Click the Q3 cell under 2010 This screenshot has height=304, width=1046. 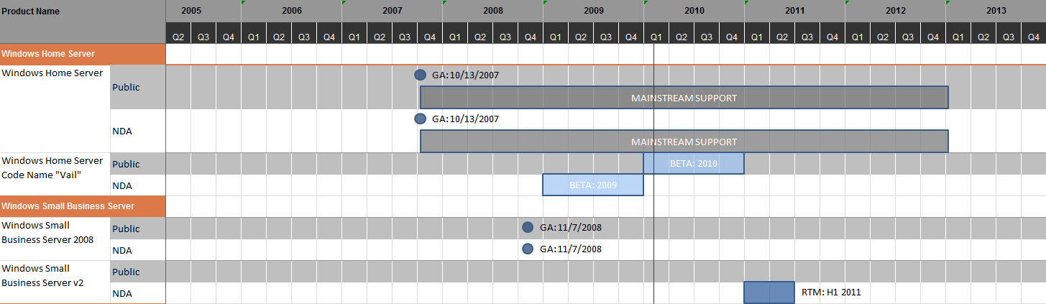[707, 33]
